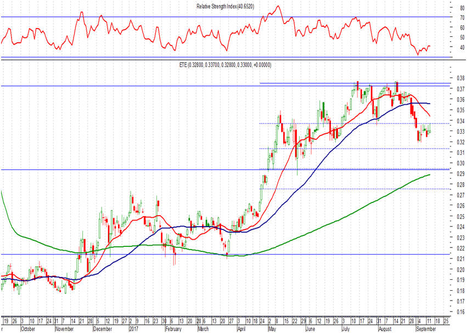The image size is (467, 333).
Task: Select the February month label
Action: coord(173,329)
